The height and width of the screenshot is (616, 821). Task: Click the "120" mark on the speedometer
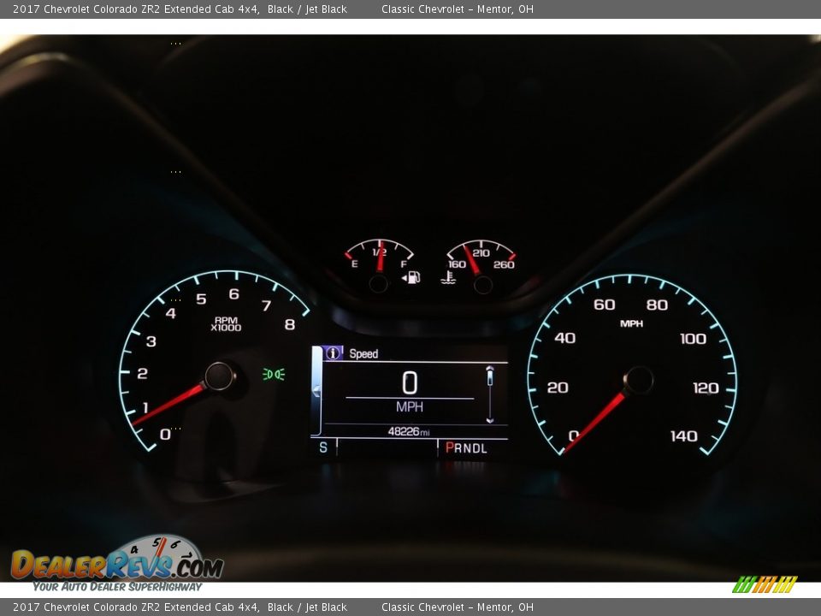pos(706,388)
